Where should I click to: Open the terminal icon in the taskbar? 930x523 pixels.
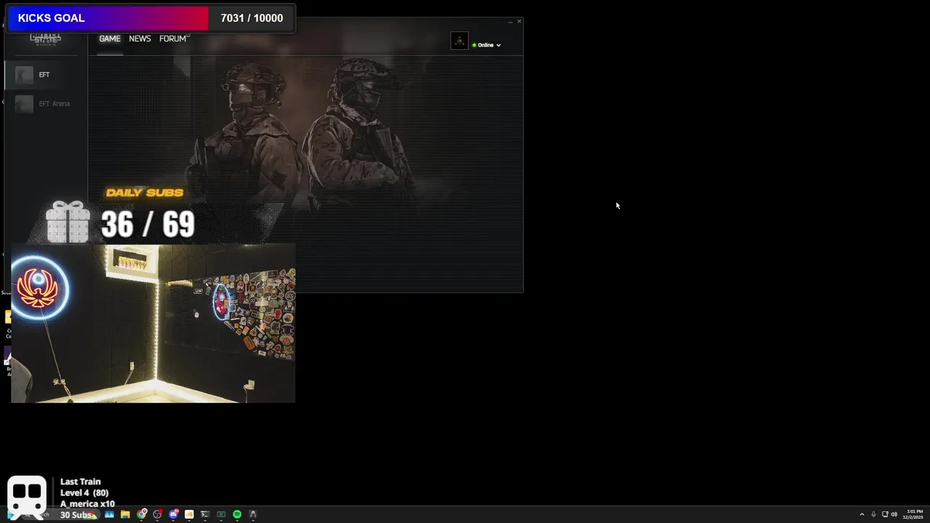(205, 514)
